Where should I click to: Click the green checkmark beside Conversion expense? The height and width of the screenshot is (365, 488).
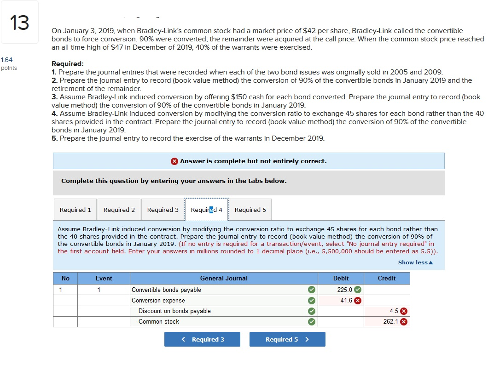click(310, 300)
